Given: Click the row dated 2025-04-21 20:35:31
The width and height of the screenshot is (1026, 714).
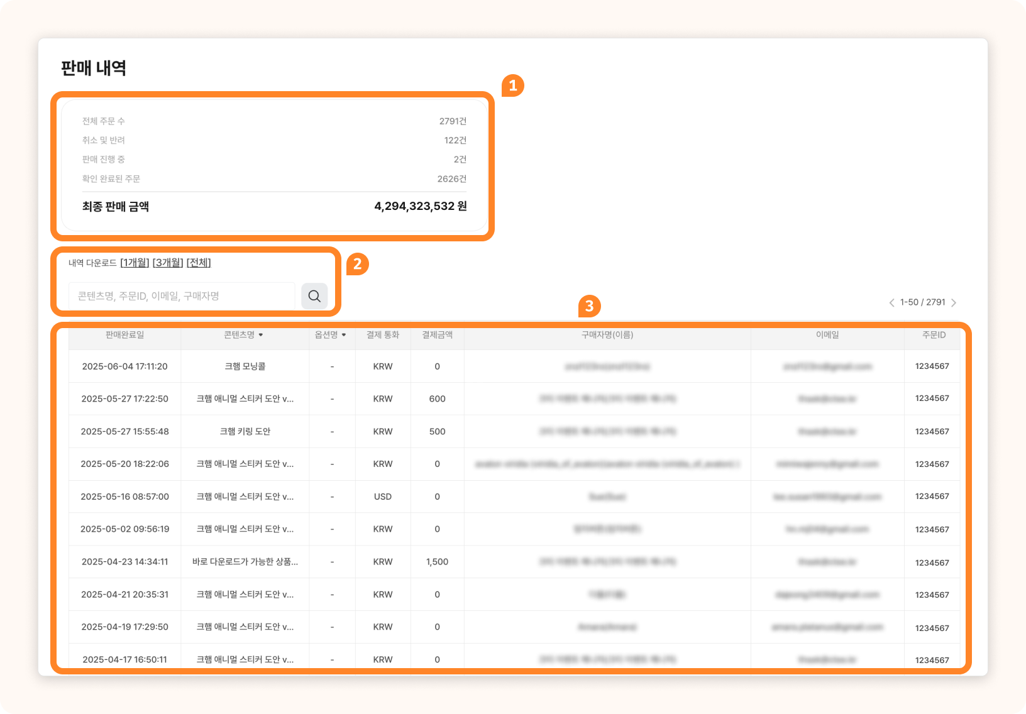Looking at the screenshot, I should (124, 595).
